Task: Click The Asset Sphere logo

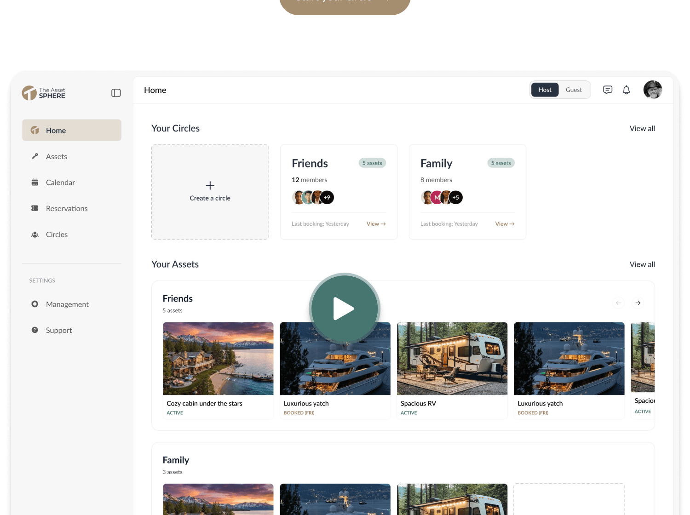Action: click(x=44, y=93)
